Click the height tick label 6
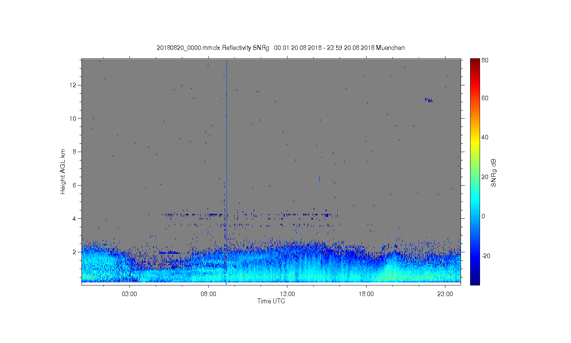The height and width of the screenshot is (343, 571). click(75, 185)
